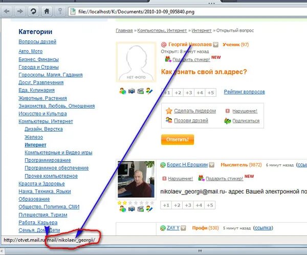
Task: Click the add-friend icon under the no-photo avatar
Action: click(x=123, y=91)
